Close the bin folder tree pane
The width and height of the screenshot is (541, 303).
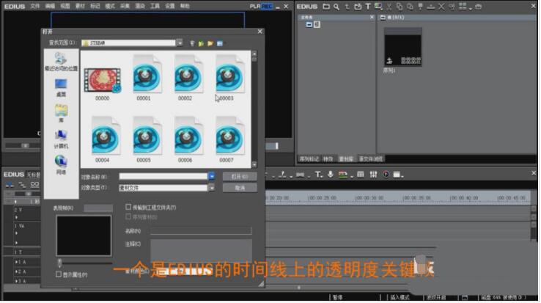point(372,18)
